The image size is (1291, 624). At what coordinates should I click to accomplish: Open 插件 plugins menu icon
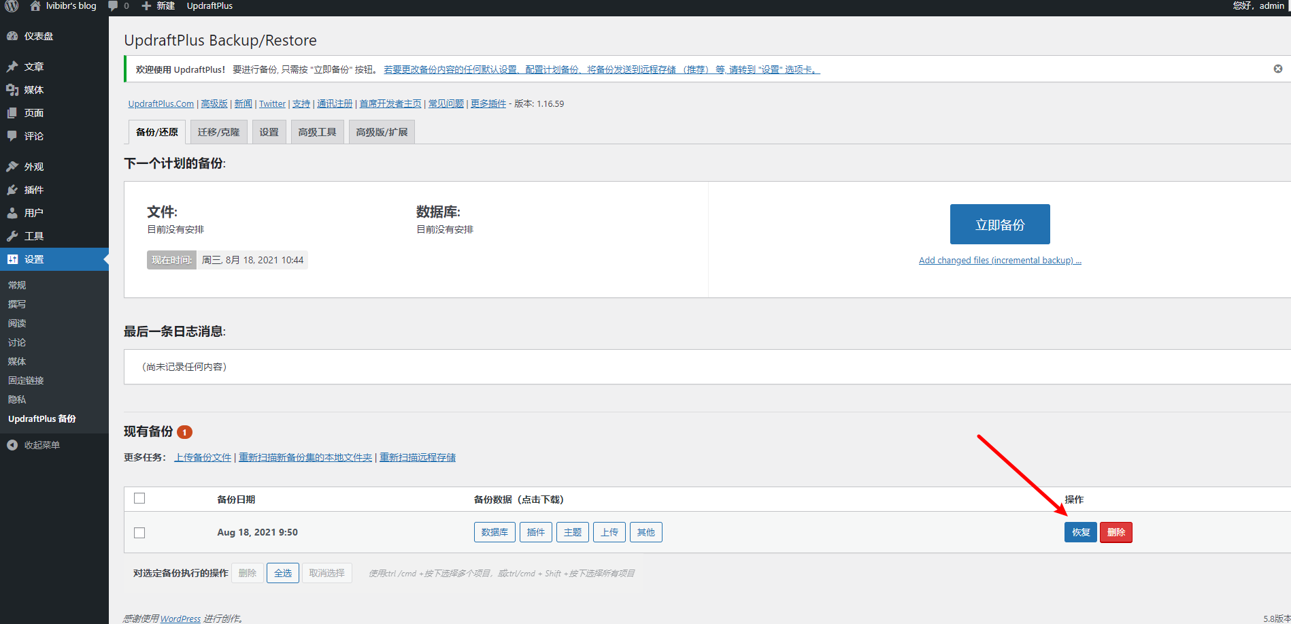12,190
